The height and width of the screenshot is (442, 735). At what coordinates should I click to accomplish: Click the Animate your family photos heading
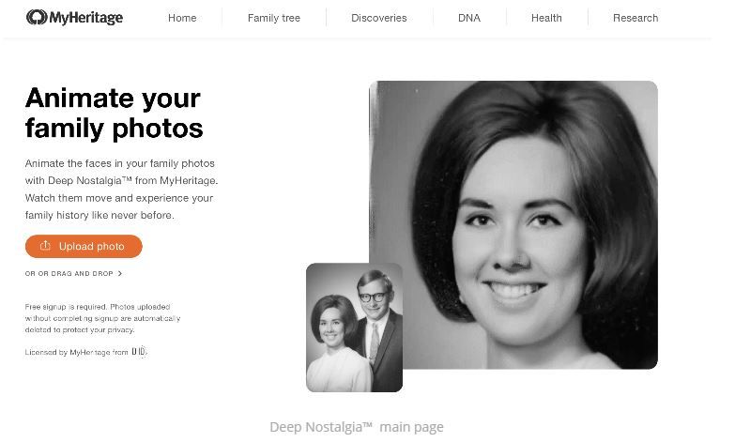point(114,113)
